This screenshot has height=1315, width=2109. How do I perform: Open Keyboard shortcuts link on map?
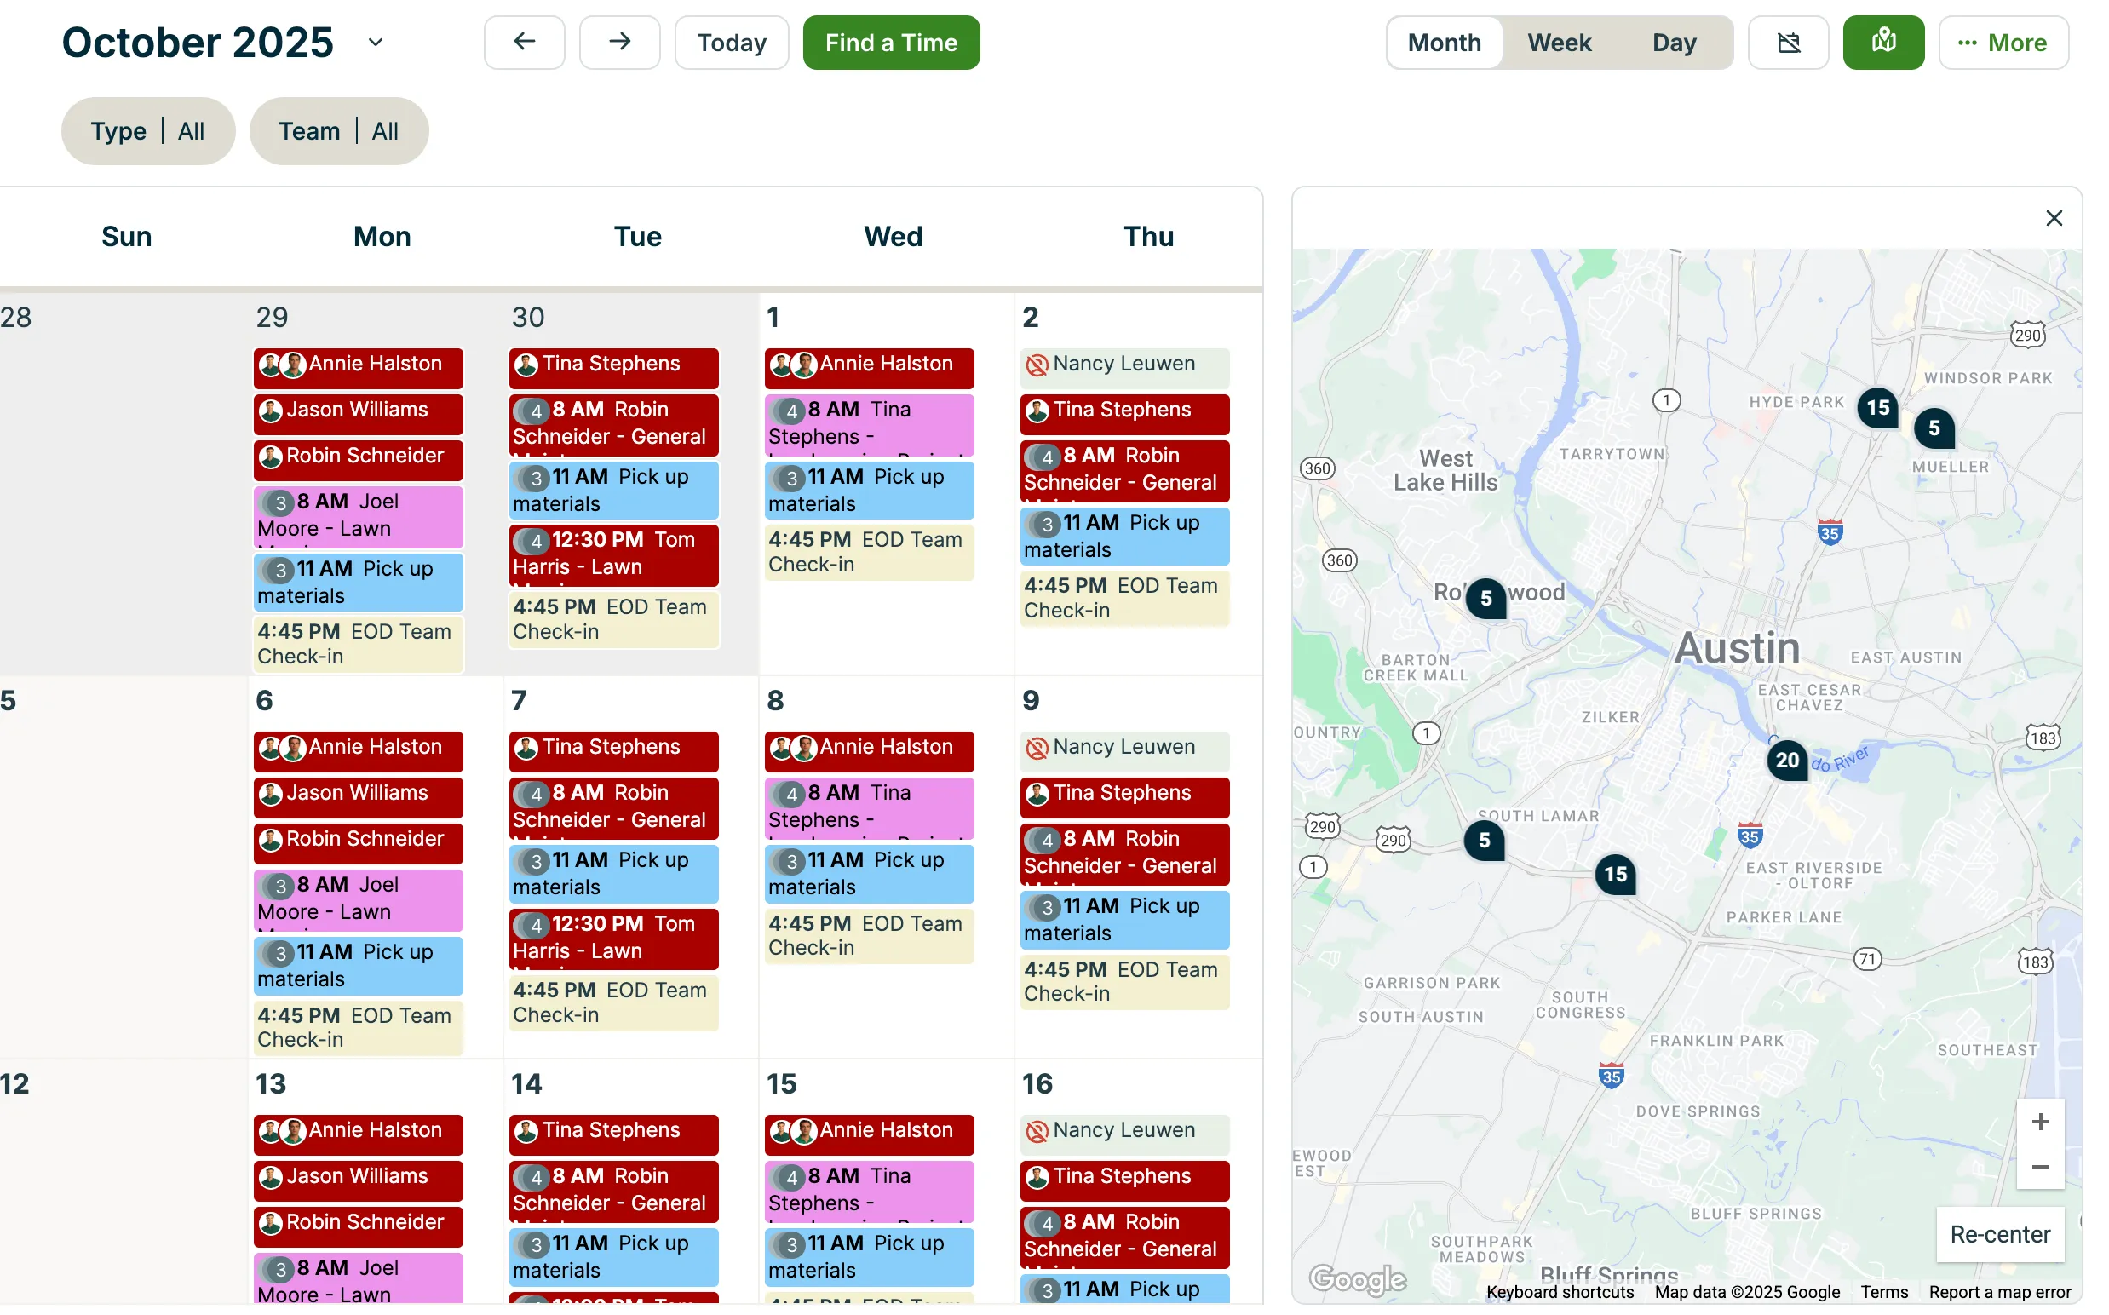pos(1560,1292)
